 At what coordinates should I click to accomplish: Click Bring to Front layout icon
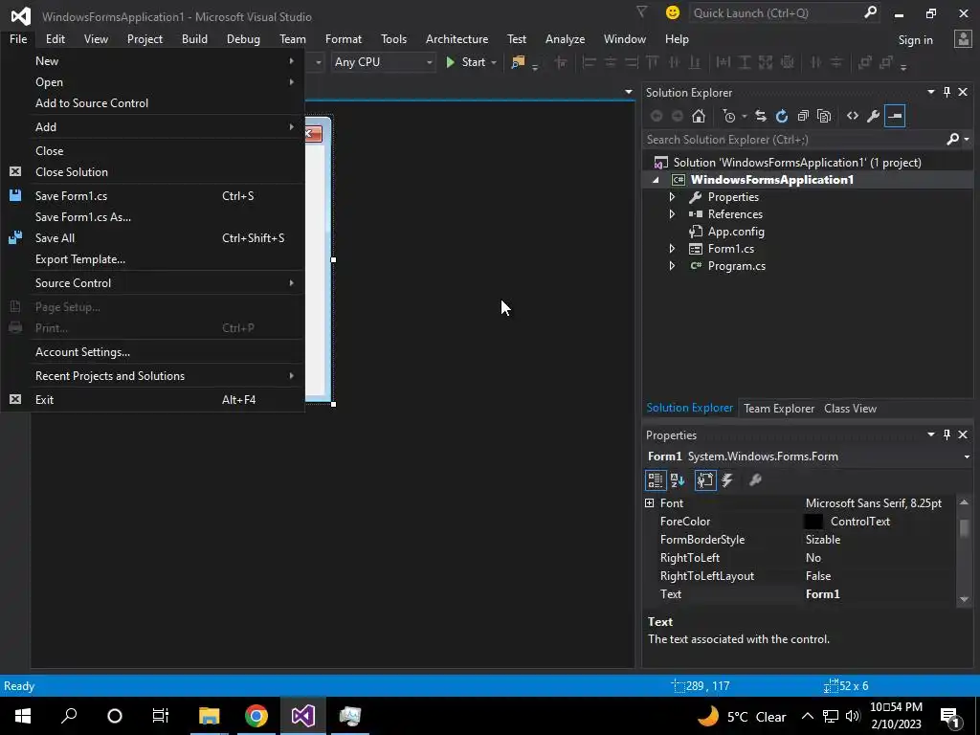tap(865, 62)
